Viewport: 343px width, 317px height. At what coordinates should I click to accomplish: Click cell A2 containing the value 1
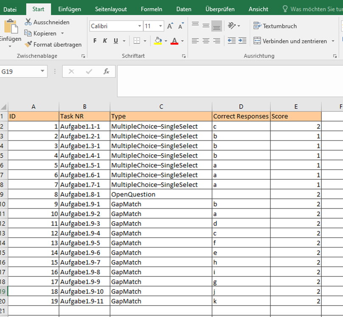tap(33, 126)
